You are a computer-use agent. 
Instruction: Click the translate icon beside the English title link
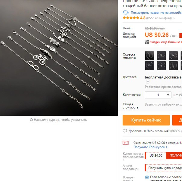point(126,12)
